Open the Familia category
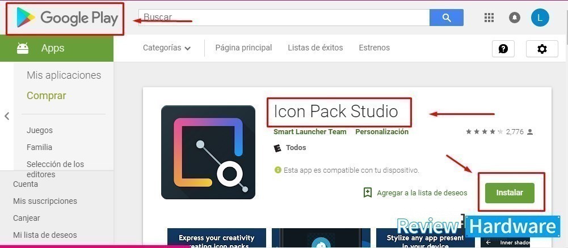568x248 pixels. [39, 147]
